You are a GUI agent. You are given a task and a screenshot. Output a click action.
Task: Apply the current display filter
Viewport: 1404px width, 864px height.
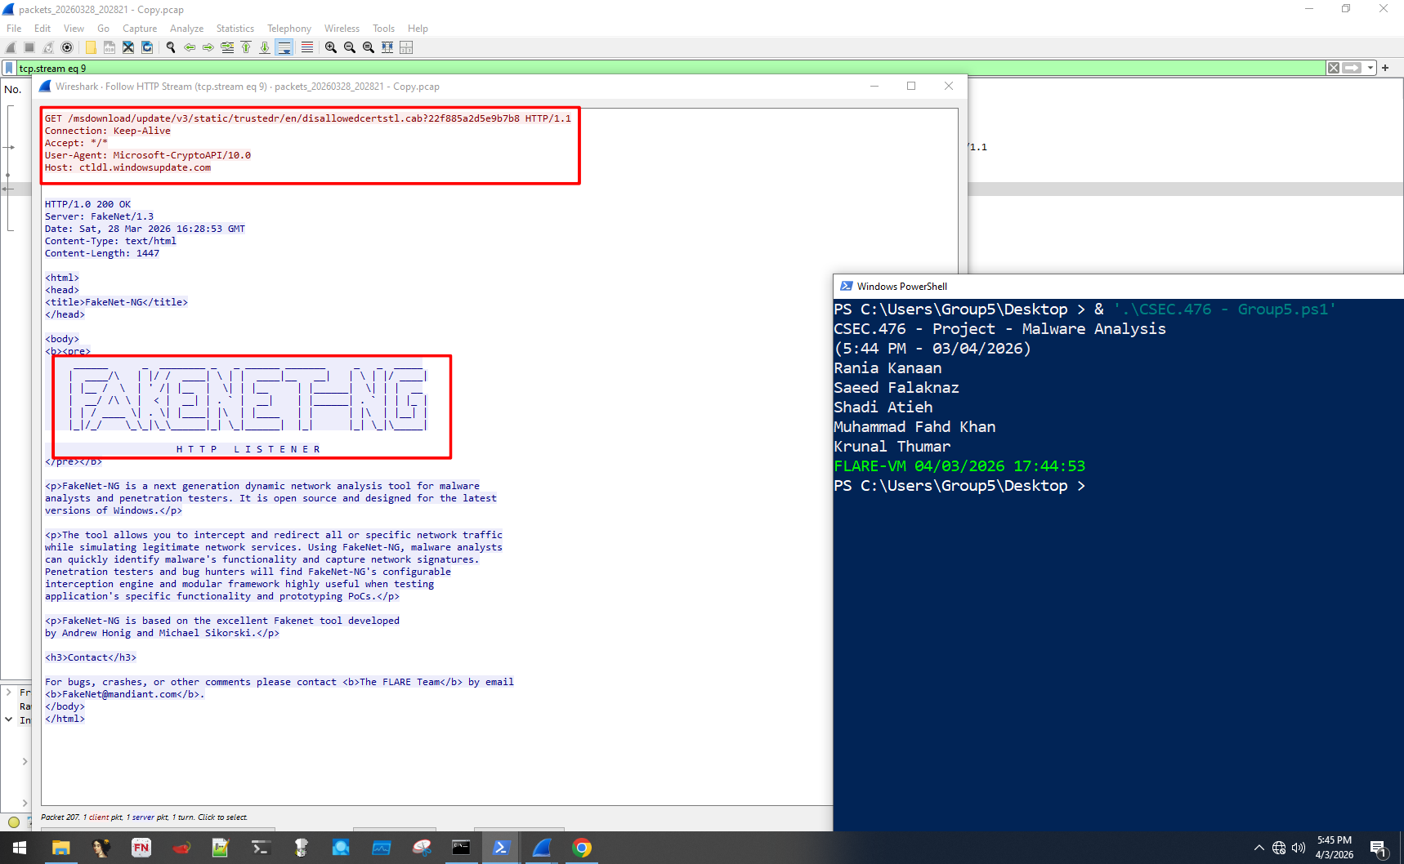click(x=1352, y=68)
